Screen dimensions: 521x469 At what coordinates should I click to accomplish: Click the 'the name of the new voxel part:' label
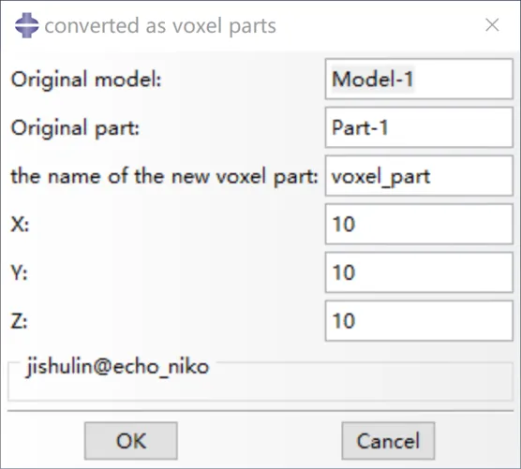[165, 176]
